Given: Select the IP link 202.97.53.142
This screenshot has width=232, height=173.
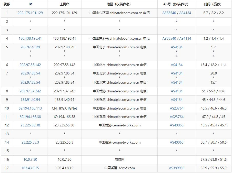Looking at the screenshot, I should coord(30,65).
